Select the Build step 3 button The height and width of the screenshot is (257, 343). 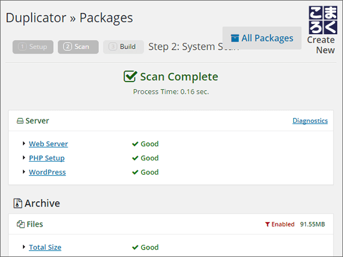(x=123, y=47)
